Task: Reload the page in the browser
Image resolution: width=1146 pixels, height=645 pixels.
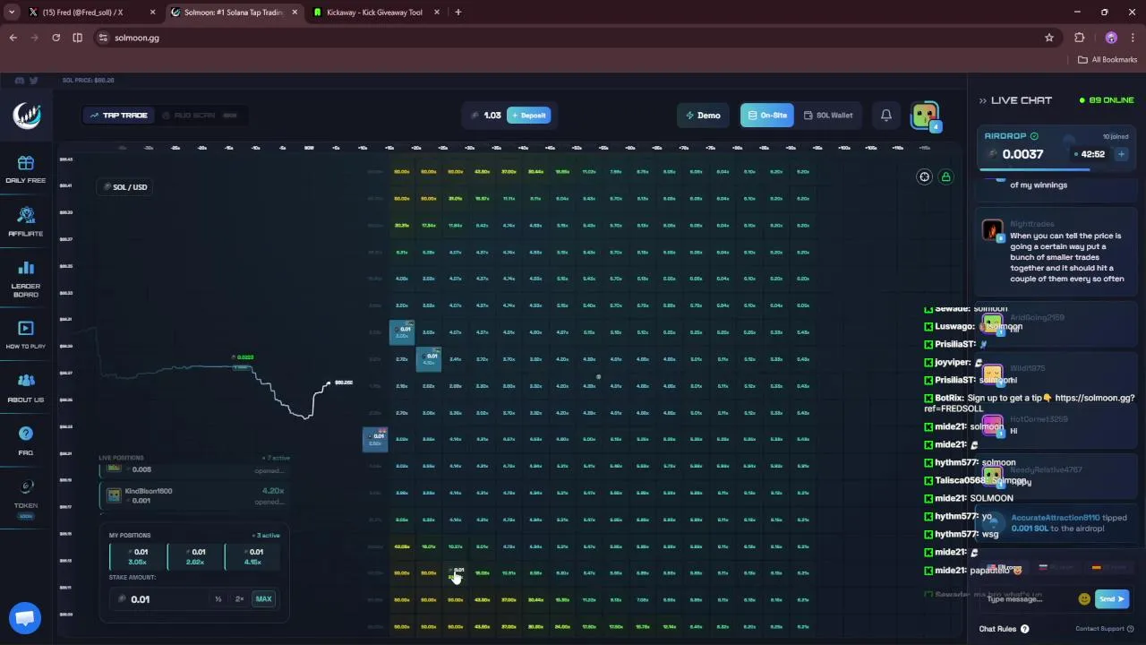Action: [x=56, y=38]
